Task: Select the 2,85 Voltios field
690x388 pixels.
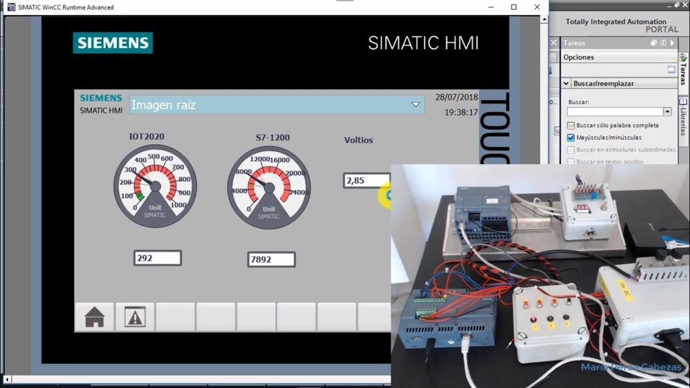Action: tap(367, 181)
